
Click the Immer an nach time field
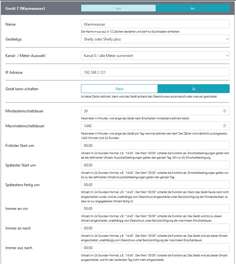155,228
